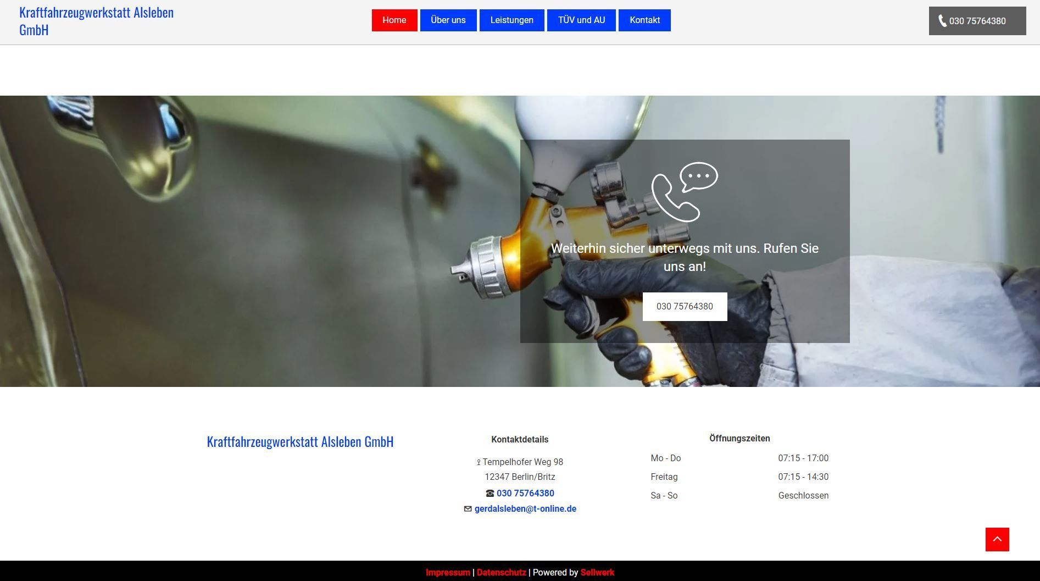Open the Home menu item
Image resolution: width=1040 pixels, height=581 pixels.
point(394,20)
